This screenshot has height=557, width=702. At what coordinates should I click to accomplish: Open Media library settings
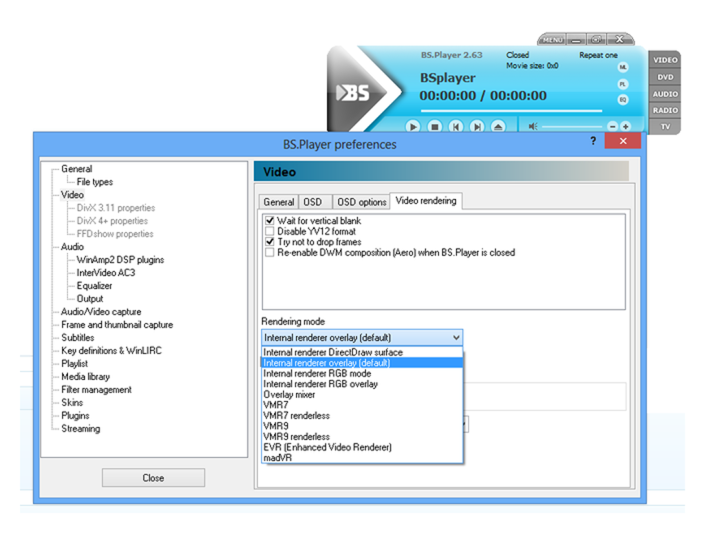click(x=85, y=377)
